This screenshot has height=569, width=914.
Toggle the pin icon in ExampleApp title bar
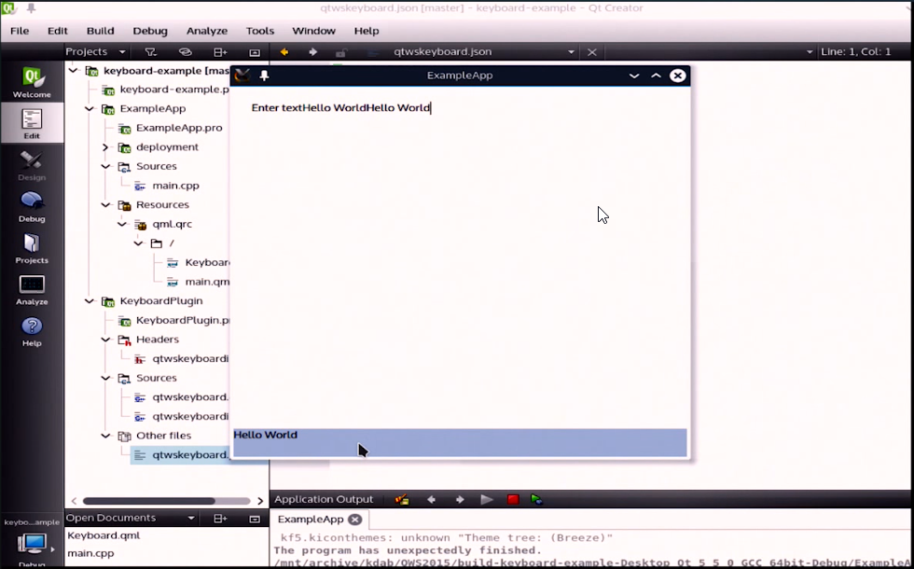(x=264, y=76)
